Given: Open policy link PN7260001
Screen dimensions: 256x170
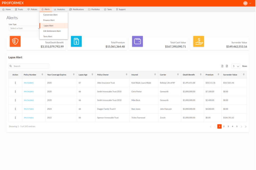Looking at the screenshot, I should click(29, 83).
